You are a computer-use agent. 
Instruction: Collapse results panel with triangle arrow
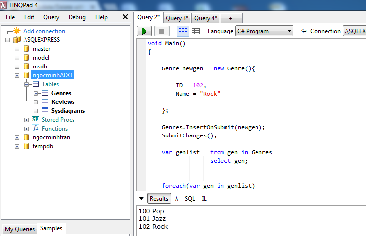click(x=141, y=198)
